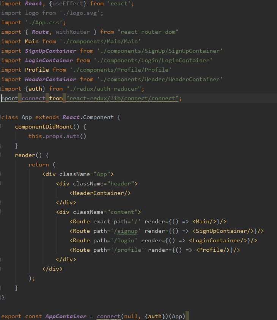
Task: Click <SignUpContainer/> in Route render
Action: pyautogui.click(x=223, y=231)
